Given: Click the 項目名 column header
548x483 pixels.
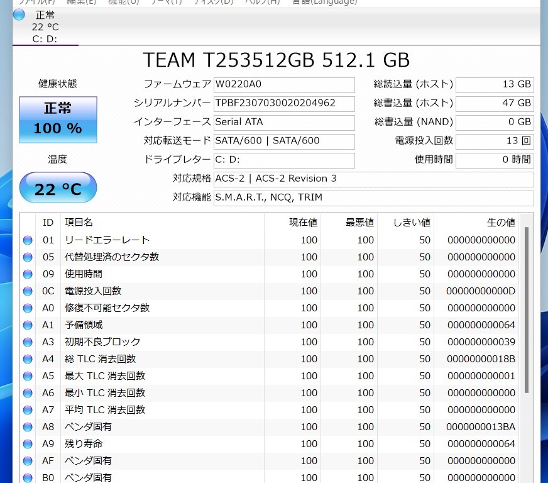Looking at the screenshot, I should click(162, 223).
